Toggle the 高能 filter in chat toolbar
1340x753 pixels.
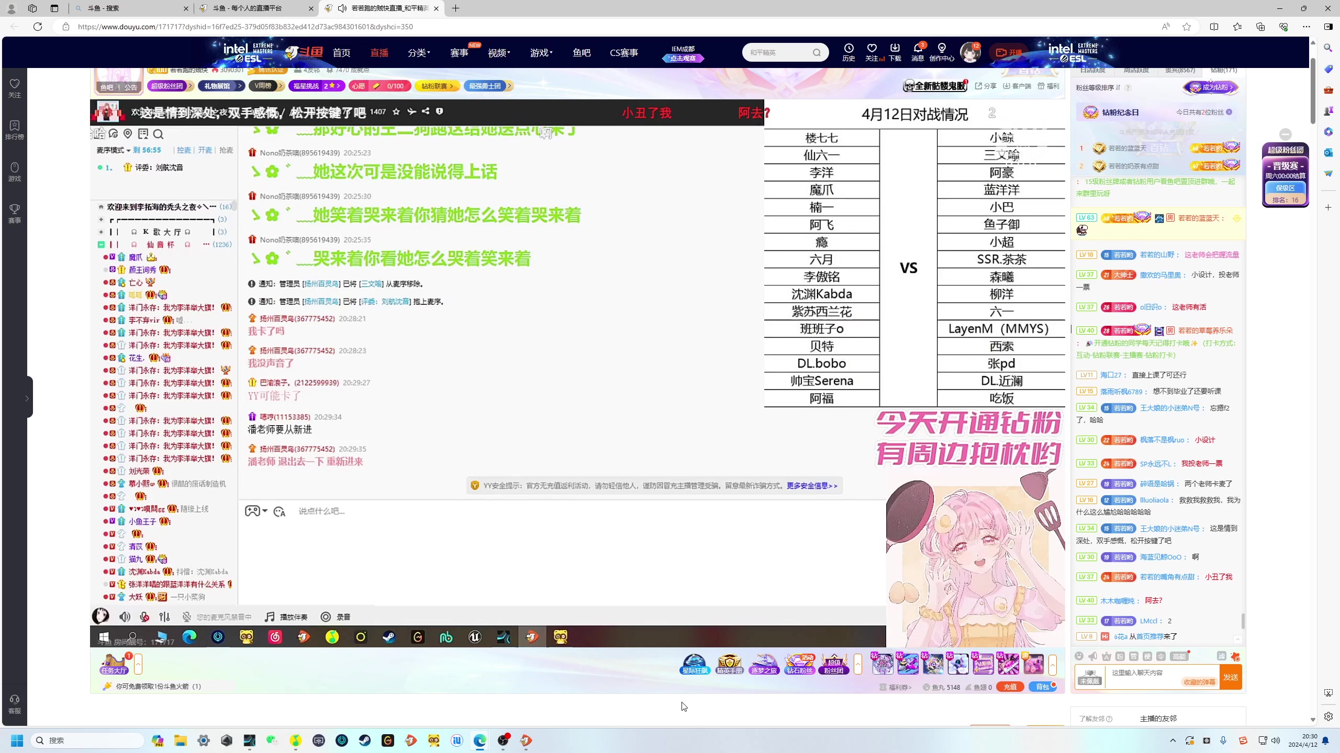1179,656
